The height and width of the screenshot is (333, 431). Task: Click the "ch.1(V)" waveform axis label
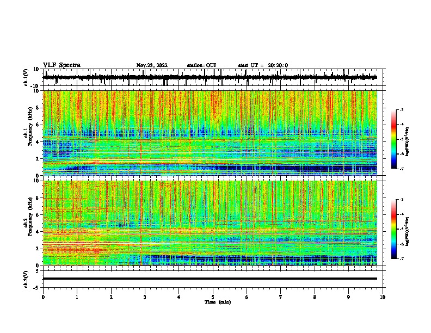26,77
